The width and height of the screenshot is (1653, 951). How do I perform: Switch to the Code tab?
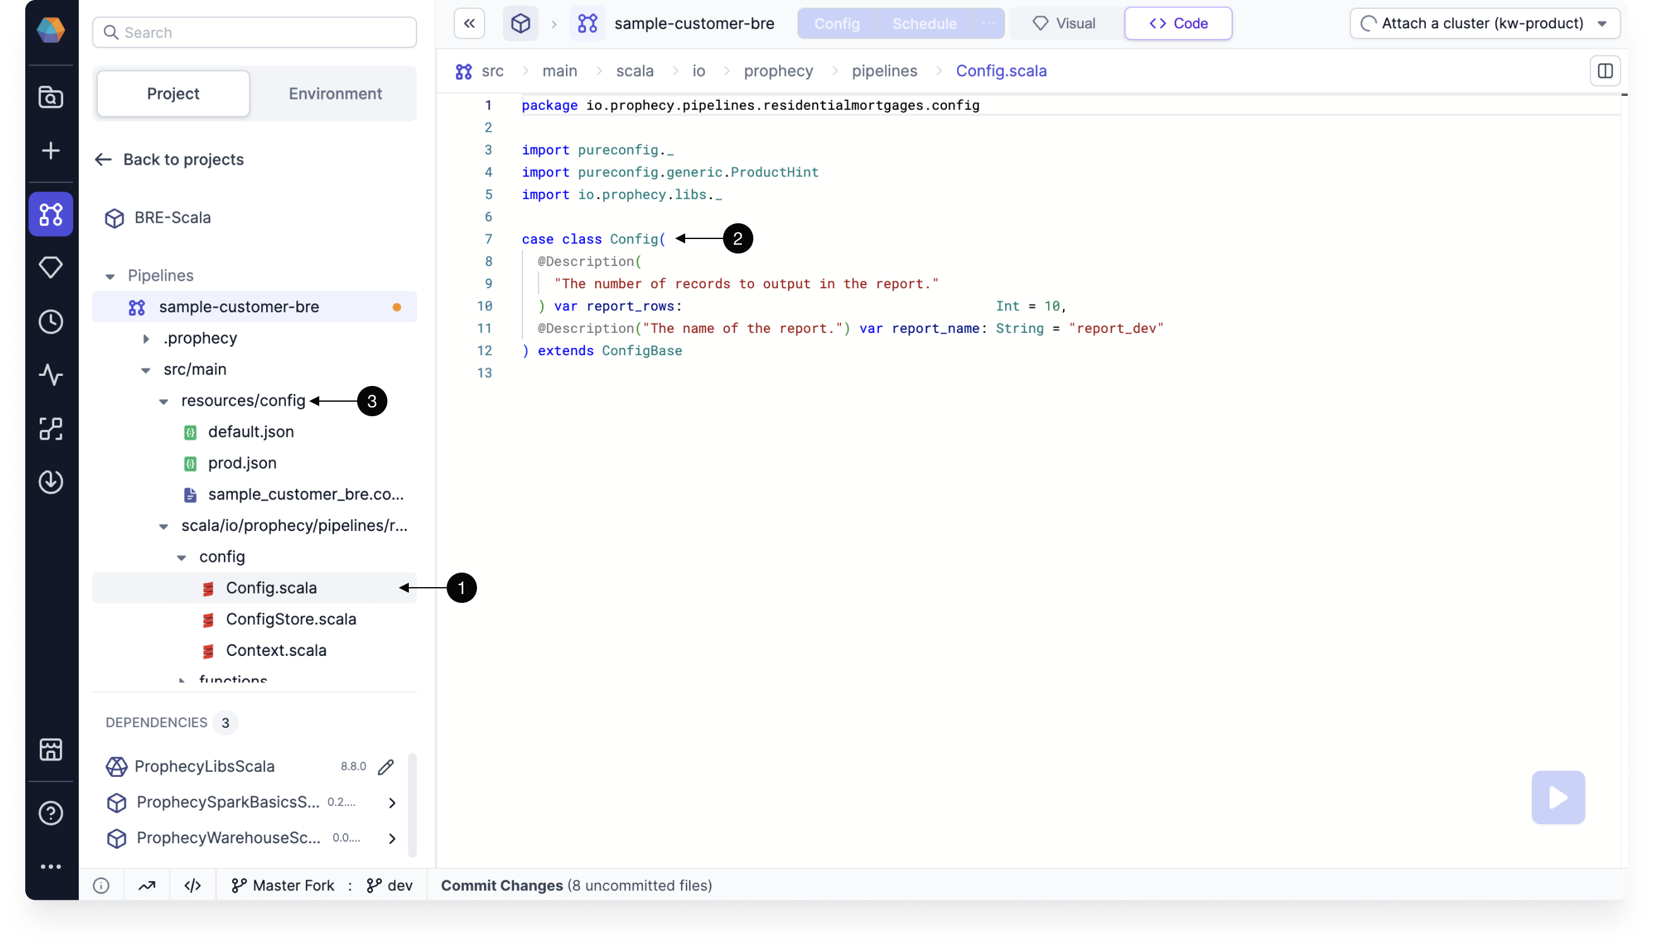pos(1178,23)
